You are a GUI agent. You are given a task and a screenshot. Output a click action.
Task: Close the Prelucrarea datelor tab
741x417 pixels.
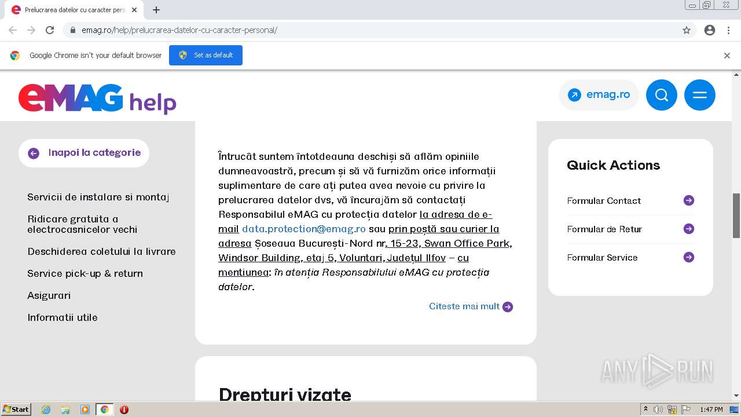(x=134, y=10)
